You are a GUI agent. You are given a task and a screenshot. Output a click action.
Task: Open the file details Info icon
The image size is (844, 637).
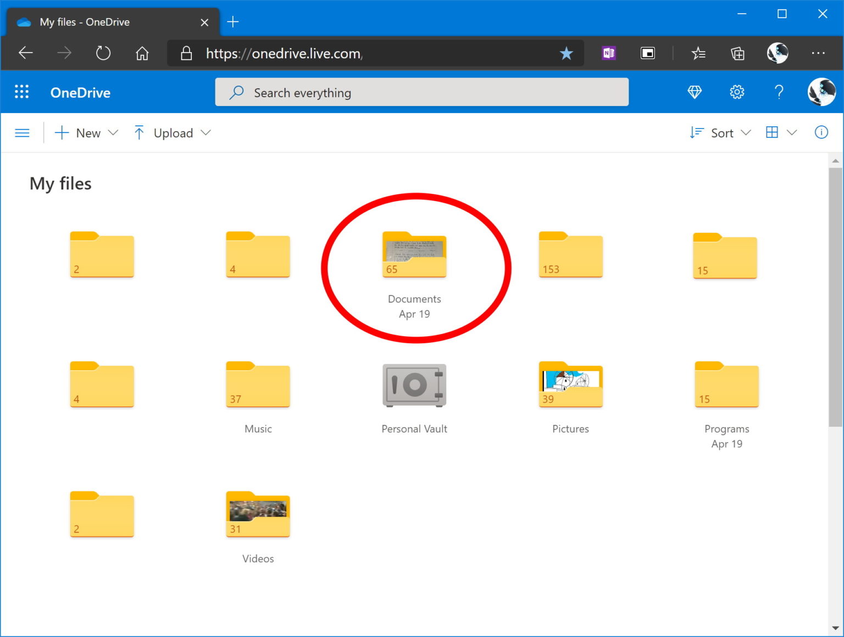tap(821, 132)
